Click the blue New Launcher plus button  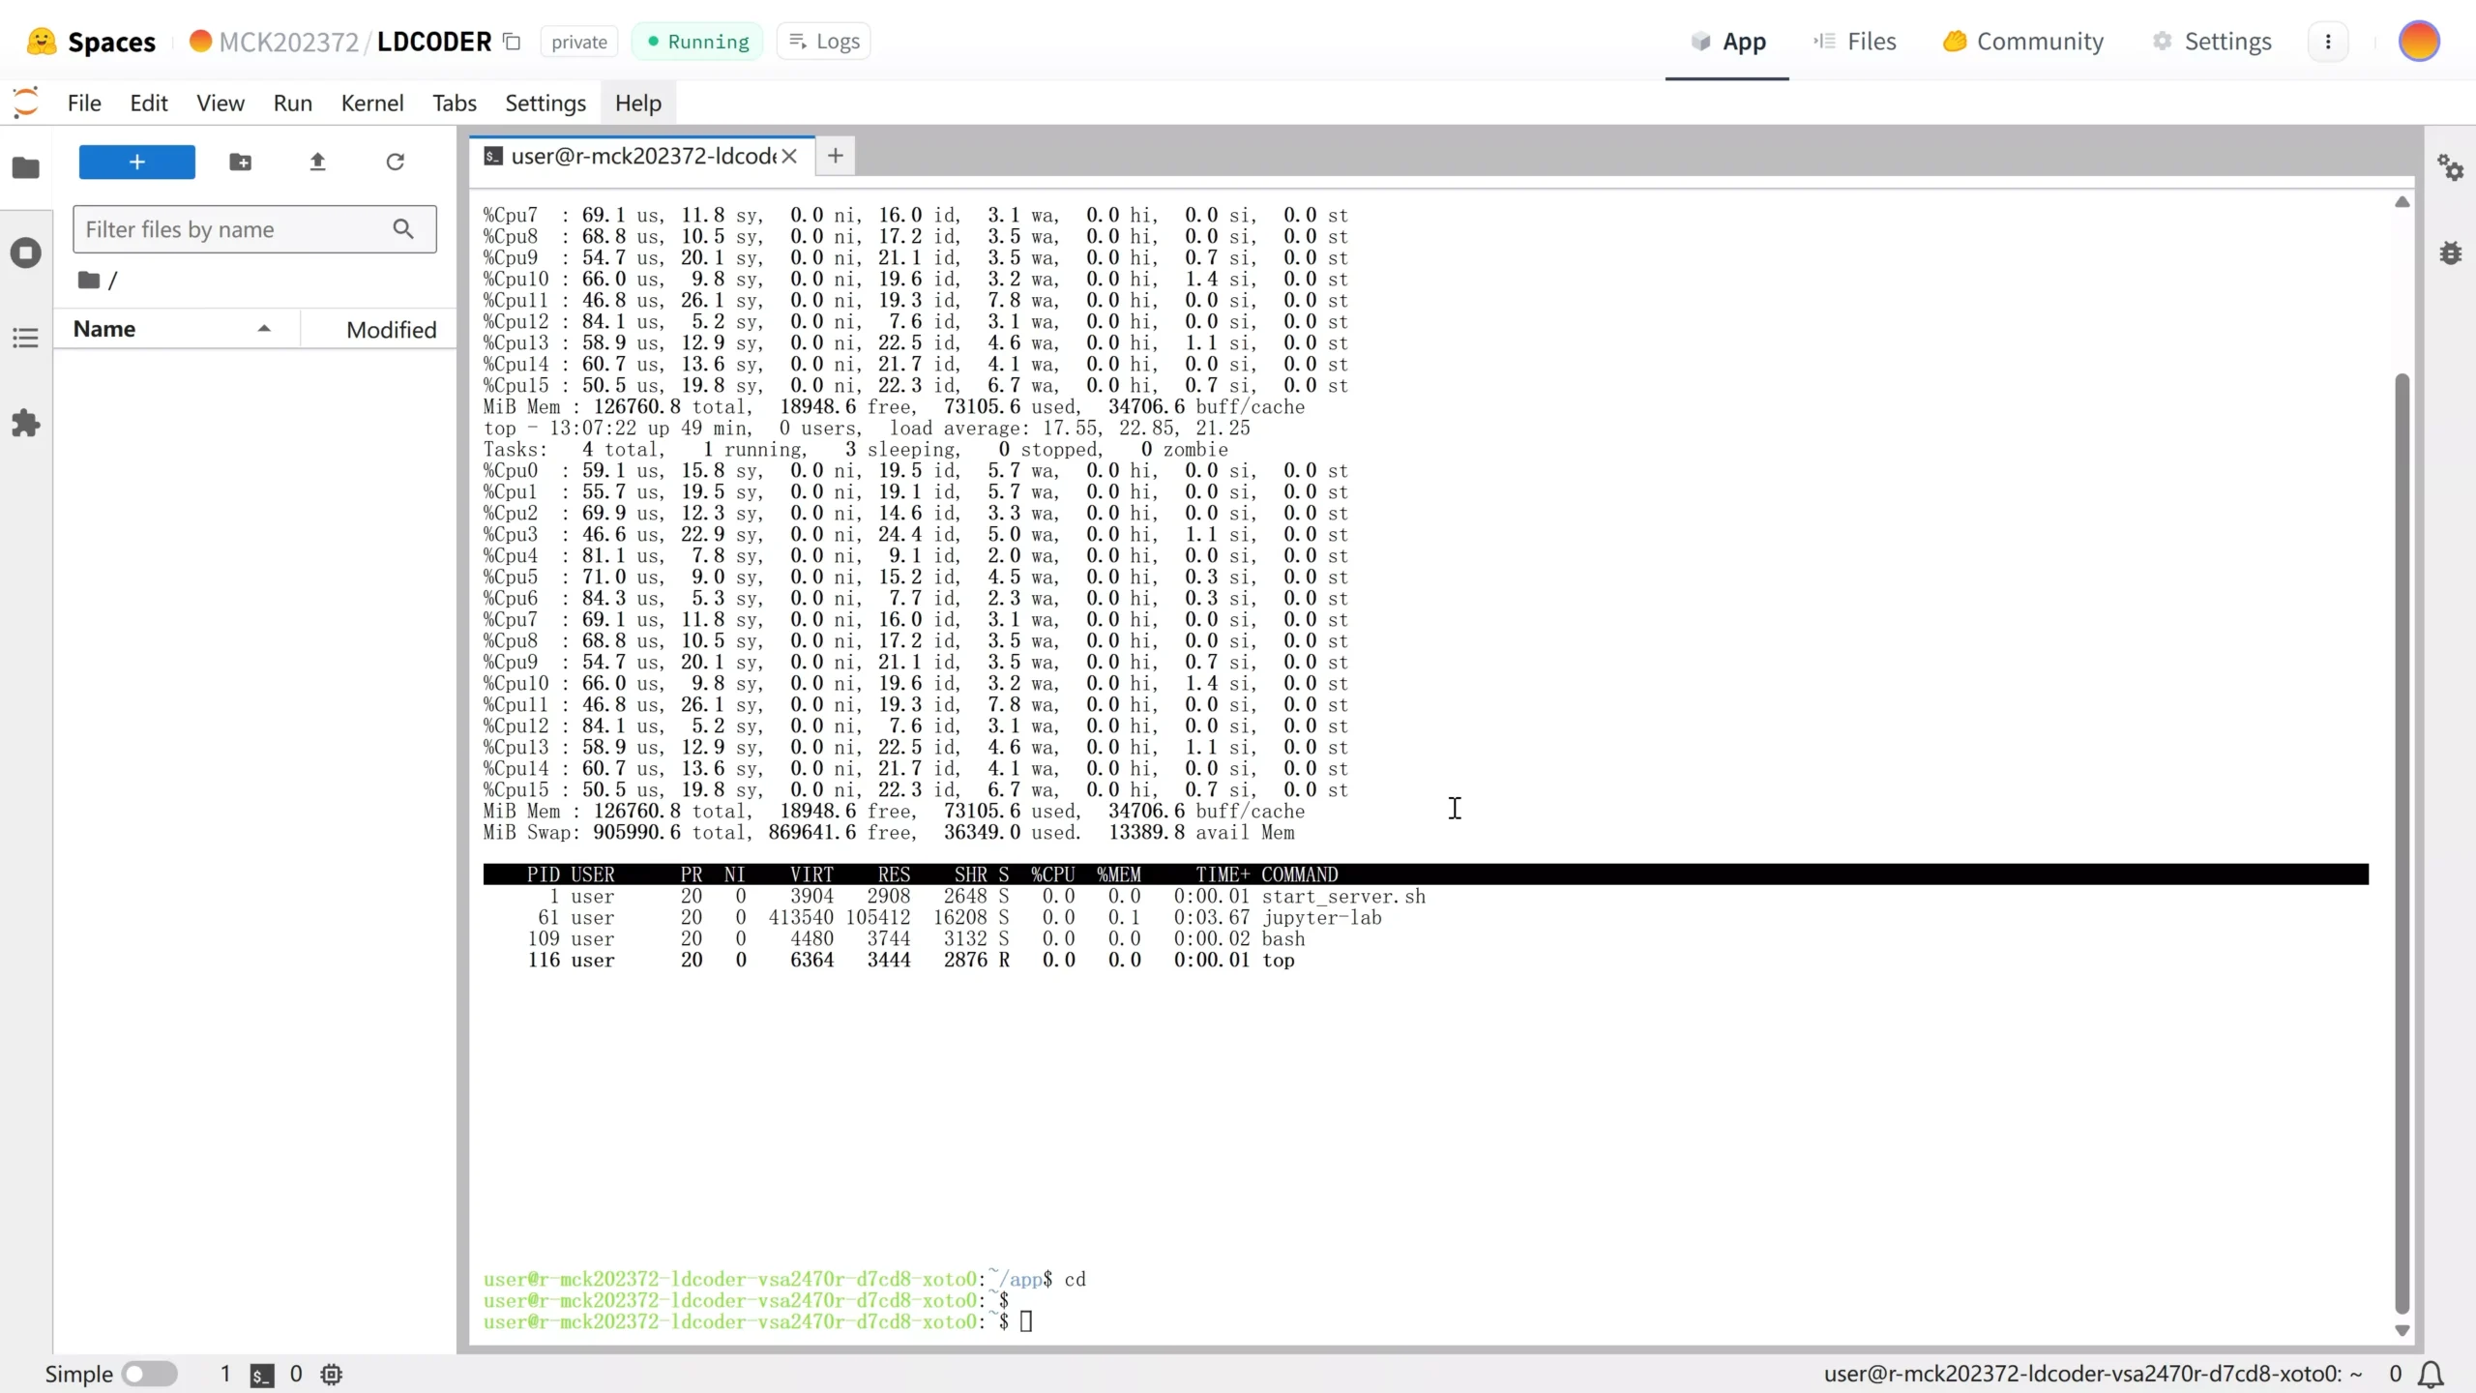pyautogui.click(x=136, y=162)
